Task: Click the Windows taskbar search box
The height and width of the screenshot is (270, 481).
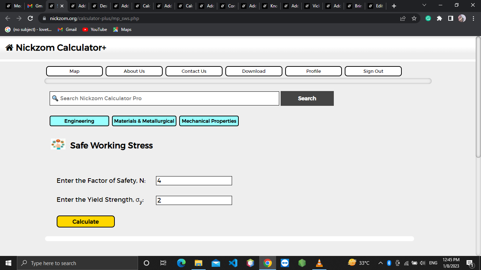Action: [77, 263]
